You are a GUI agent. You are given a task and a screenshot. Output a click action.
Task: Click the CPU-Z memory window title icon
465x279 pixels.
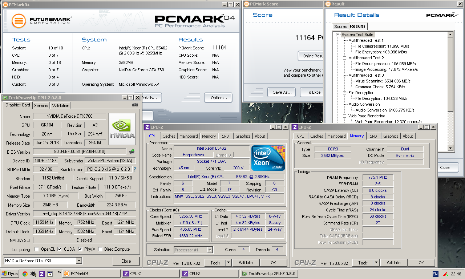tap(295, 127)
